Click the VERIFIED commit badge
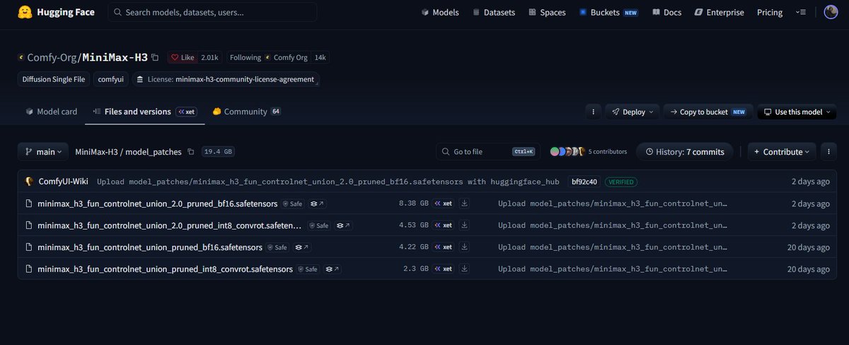The height and width of the screenshot is (345, 849). (x=621, y=182)
